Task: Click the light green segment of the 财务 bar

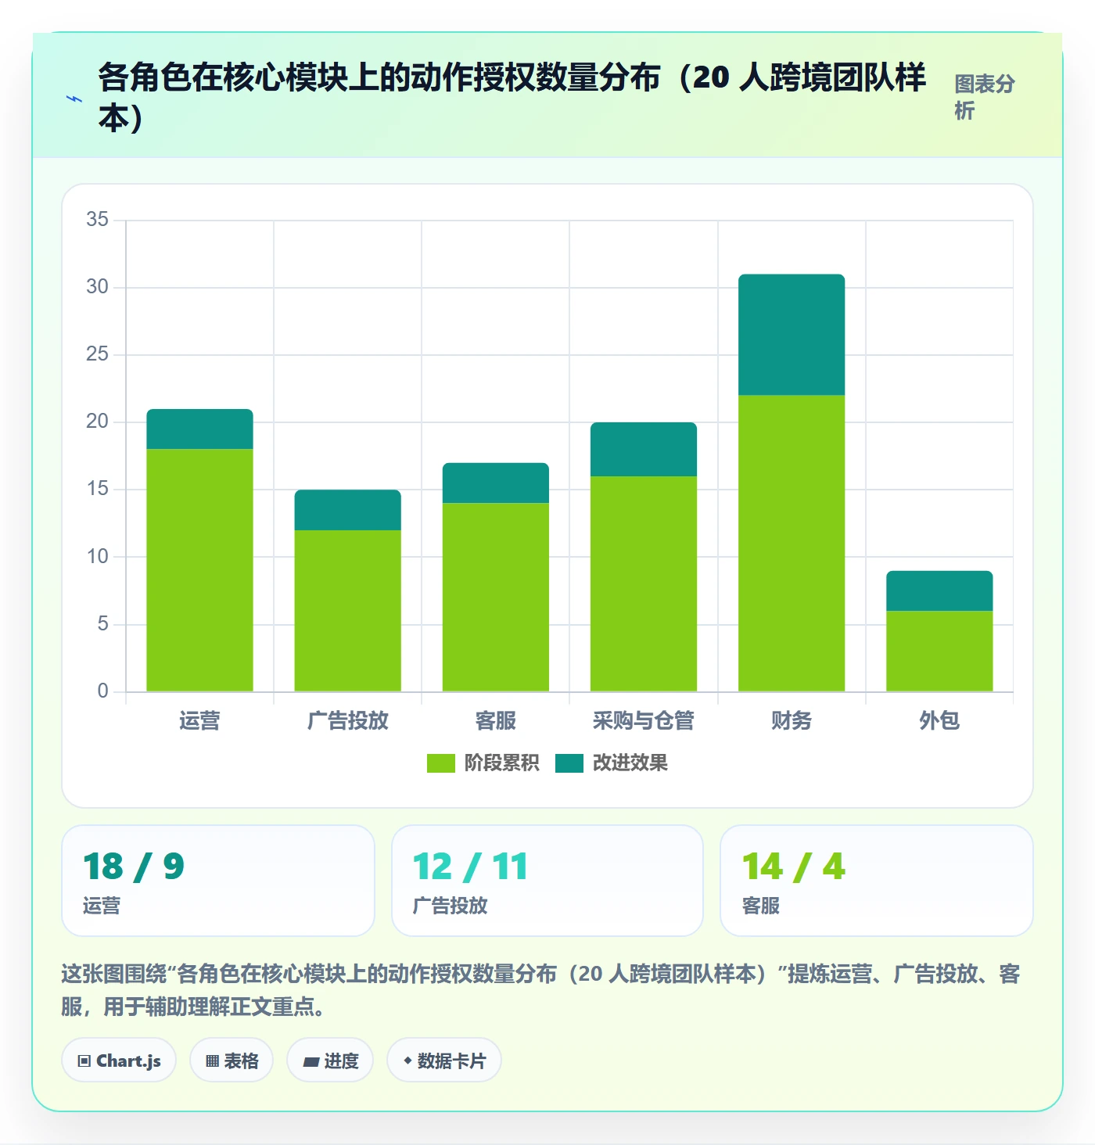Action: tap(792, 544)
